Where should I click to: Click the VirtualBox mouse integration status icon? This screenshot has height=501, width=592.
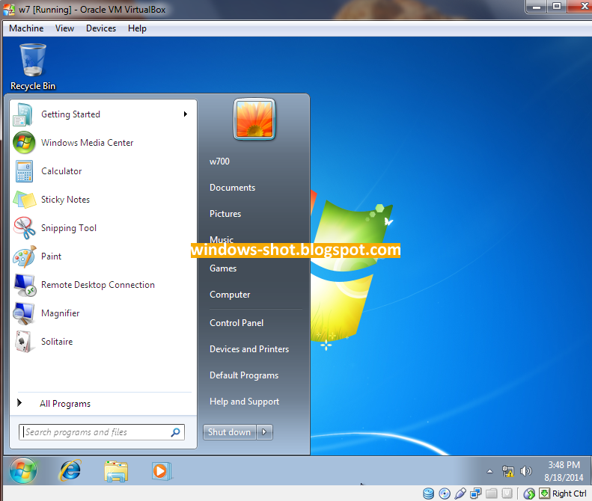click(529, 493)
